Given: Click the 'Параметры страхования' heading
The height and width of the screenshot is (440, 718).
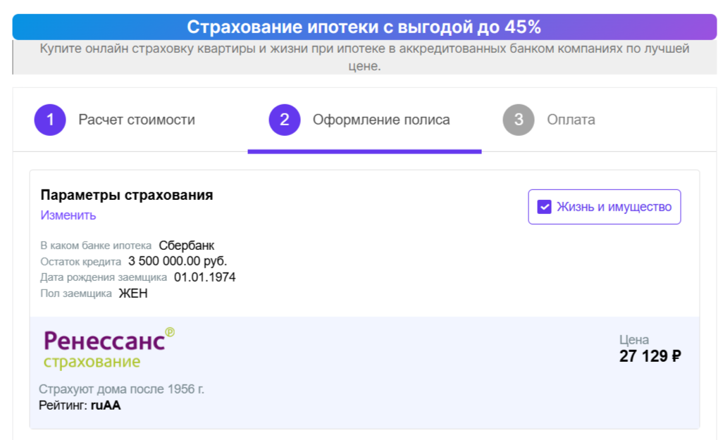Looking at the screenshot, I should pos(127,195).
